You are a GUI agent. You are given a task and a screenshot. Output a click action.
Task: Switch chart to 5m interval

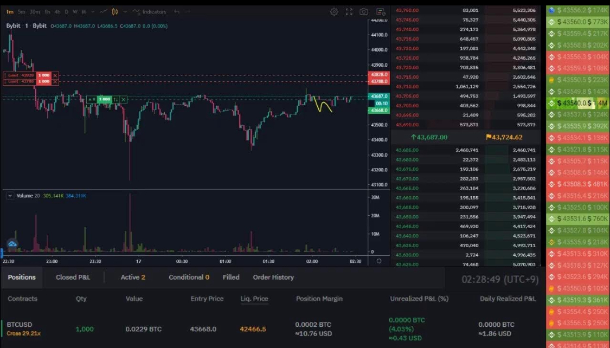point(21,12)
